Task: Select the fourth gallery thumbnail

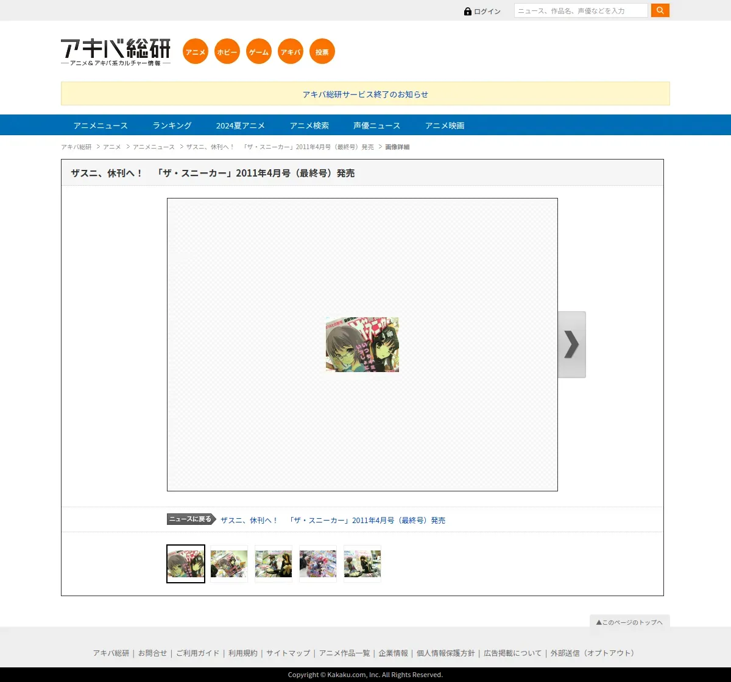Action: click(318, 564)
